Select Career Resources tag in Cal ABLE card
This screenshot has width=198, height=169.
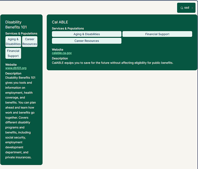[x=87, y=41]
